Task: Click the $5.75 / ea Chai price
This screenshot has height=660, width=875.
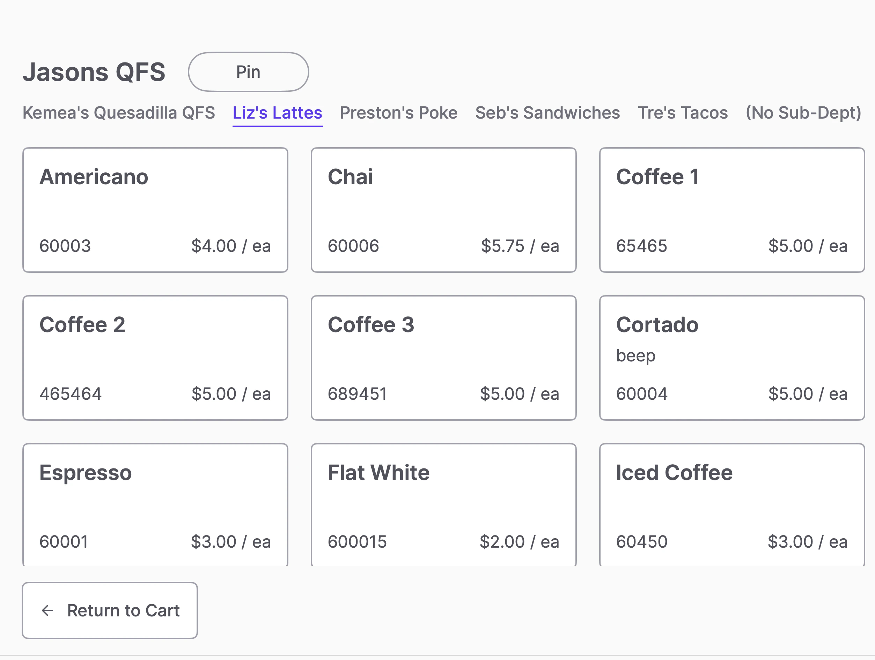Action: coord(520,246)
